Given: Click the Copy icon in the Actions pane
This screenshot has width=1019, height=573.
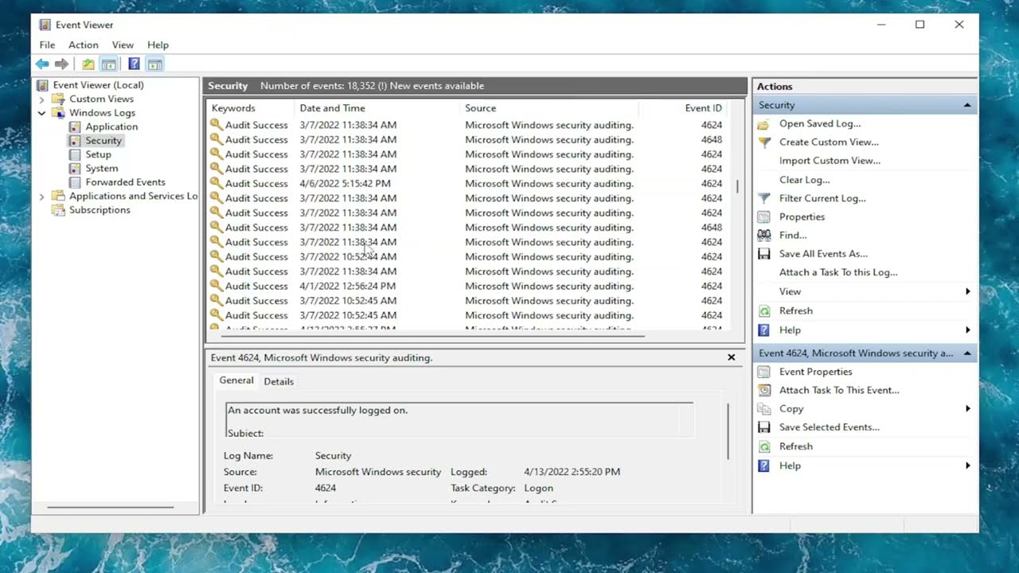Looking at the screenshot, I should point(764,409).
